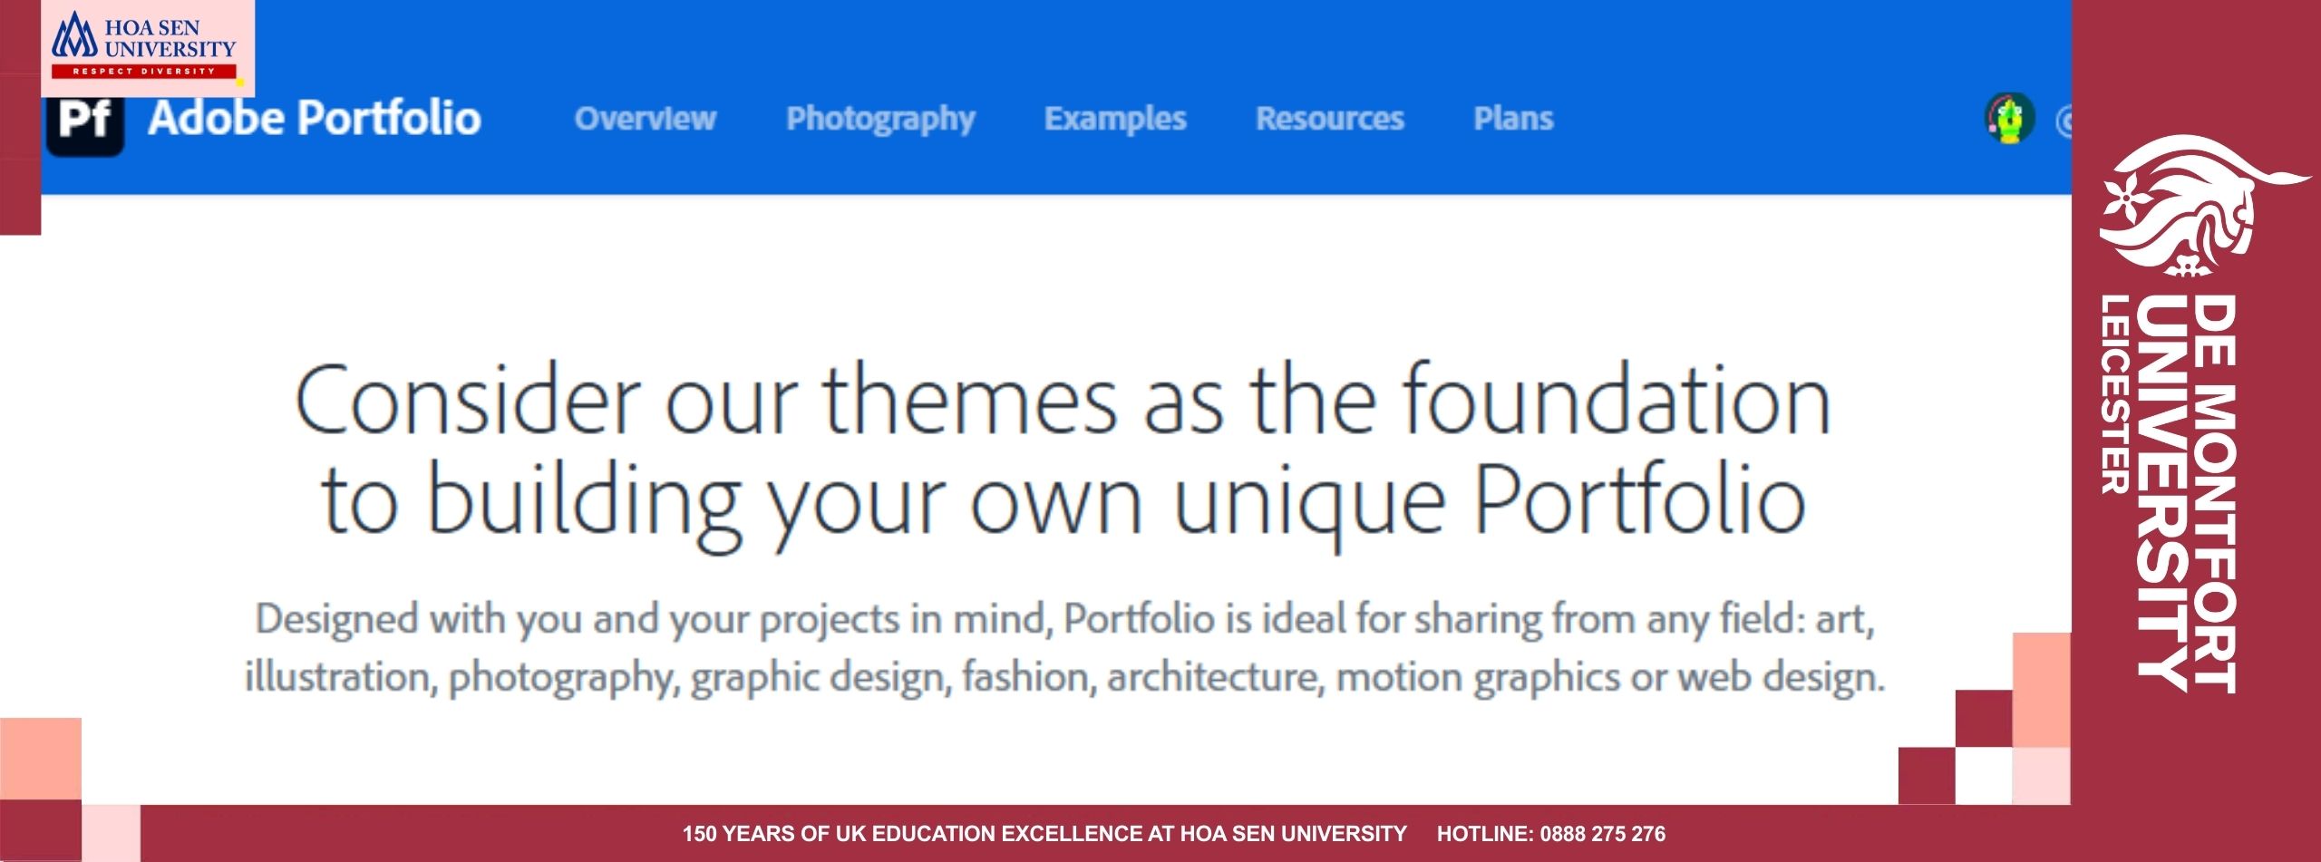This screenshot has height=862, width=2321.
Task: Click the partially hidden Creative Cloud icon
Action: [x=2063, y=121]
